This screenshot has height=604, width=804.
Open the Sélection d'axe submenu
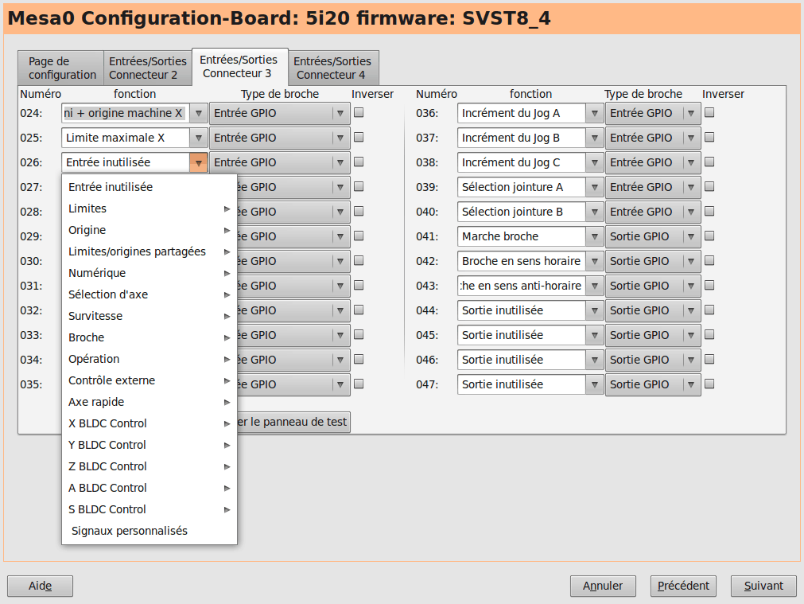click(150, 294)
